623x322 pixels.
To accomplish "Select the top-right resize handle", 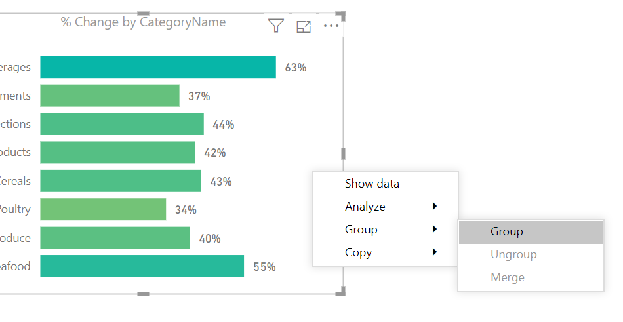I will tap(341, 16).
